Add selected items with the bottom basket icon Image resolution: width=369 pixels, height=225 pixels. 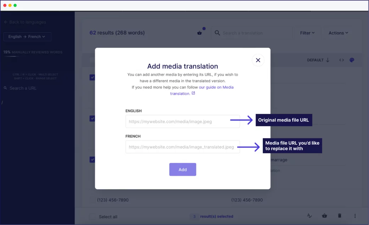point(325,215)
